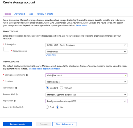Choose the Hot access tier
The width and height of the screenshot is (133, 128).
tap(57, 107)
